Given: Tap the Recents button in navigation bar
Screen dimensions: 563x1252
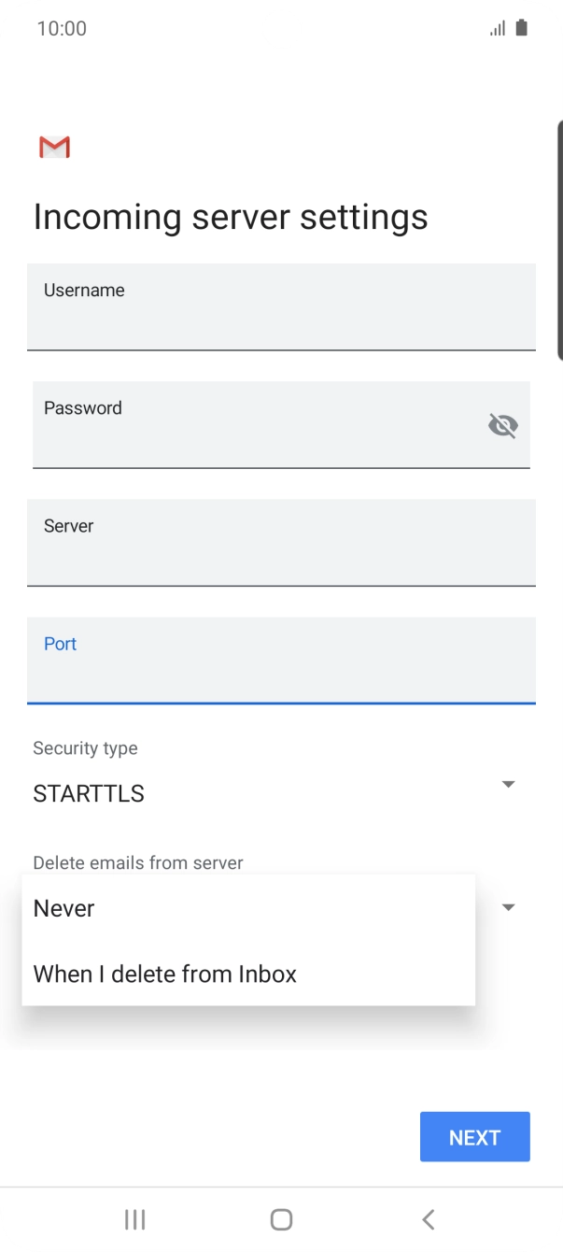Looking at the screenshot, I should (x=134, y=1218).
